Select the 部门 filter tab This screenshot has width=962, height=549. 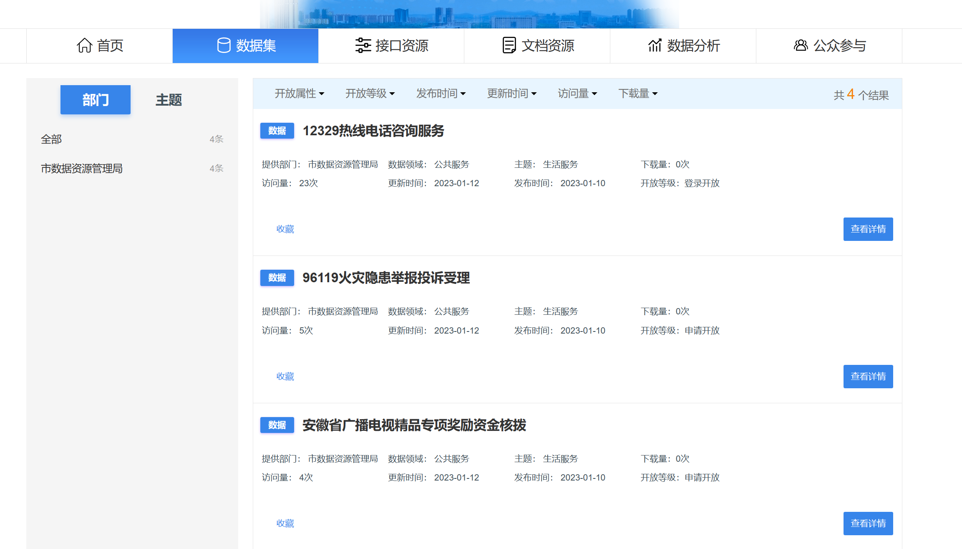[x=96, y=100]
